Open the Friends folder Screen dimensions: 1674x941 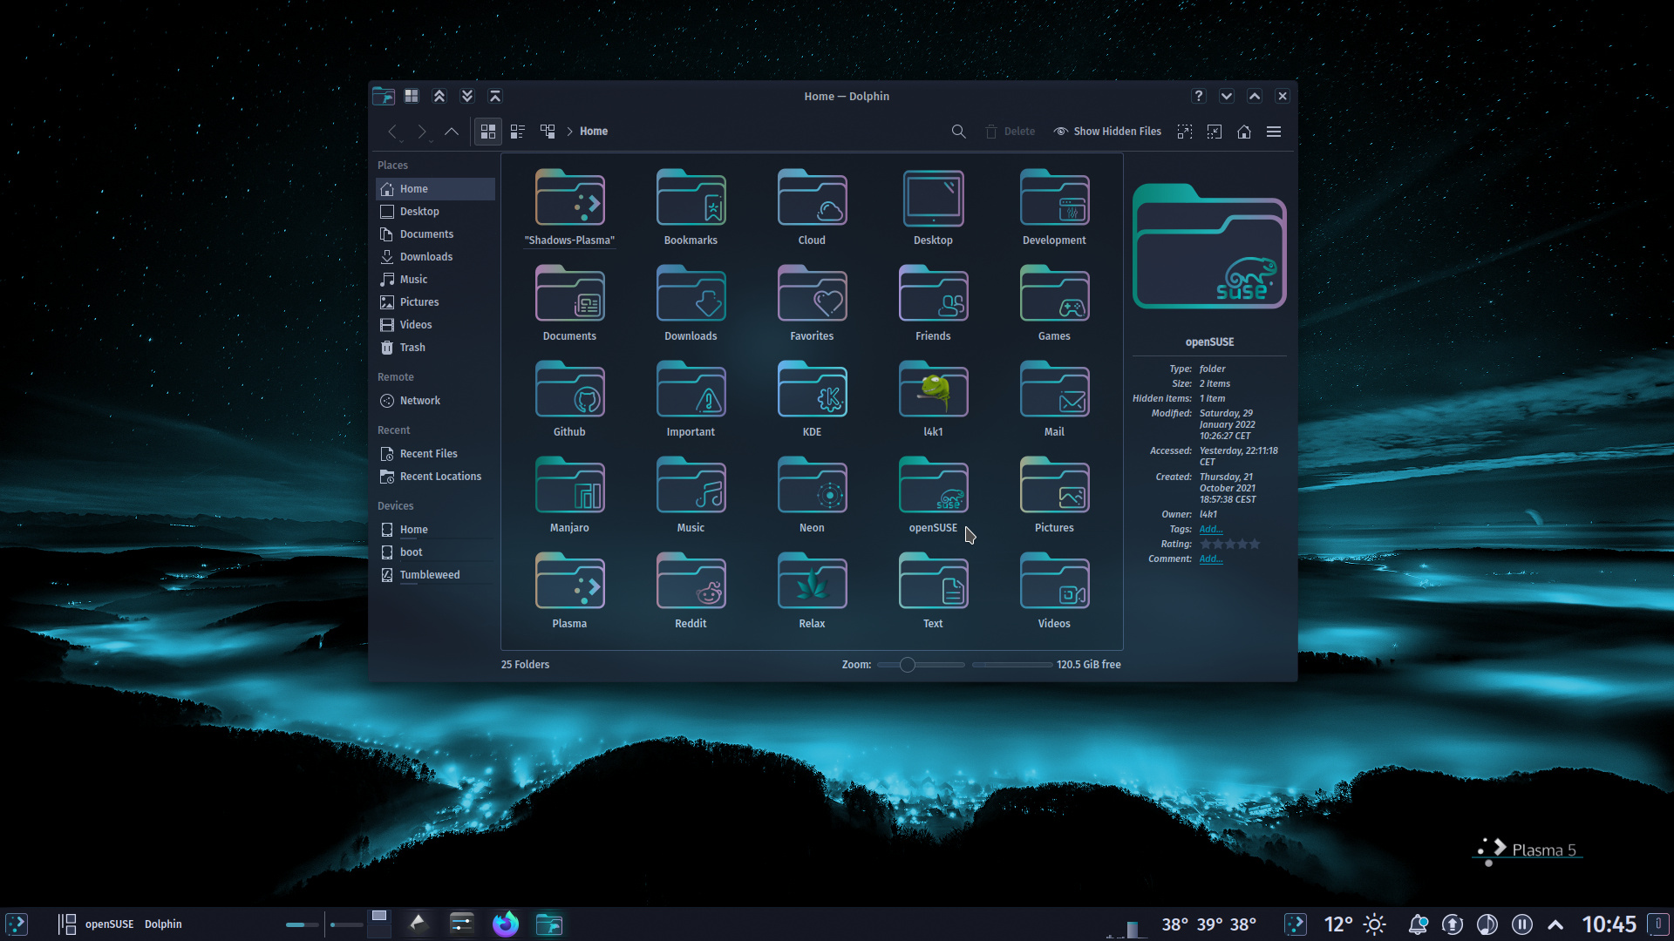coord(933,303)
